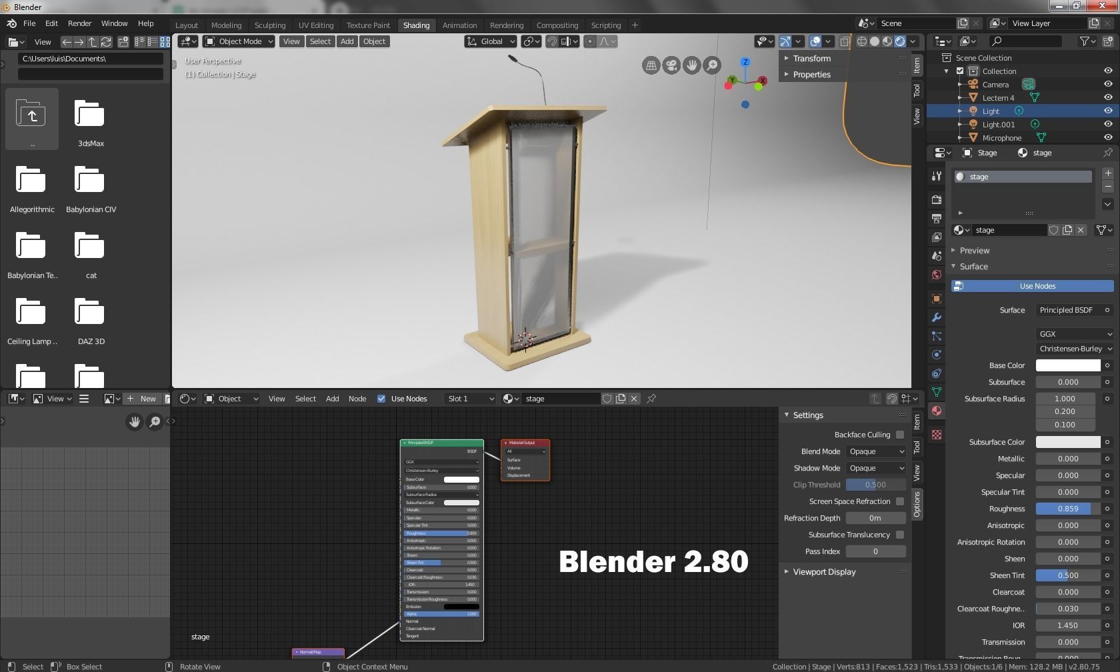Click the blue Z axis on gizmo
Screen dimensions: 1120x672
pos(745,62)
